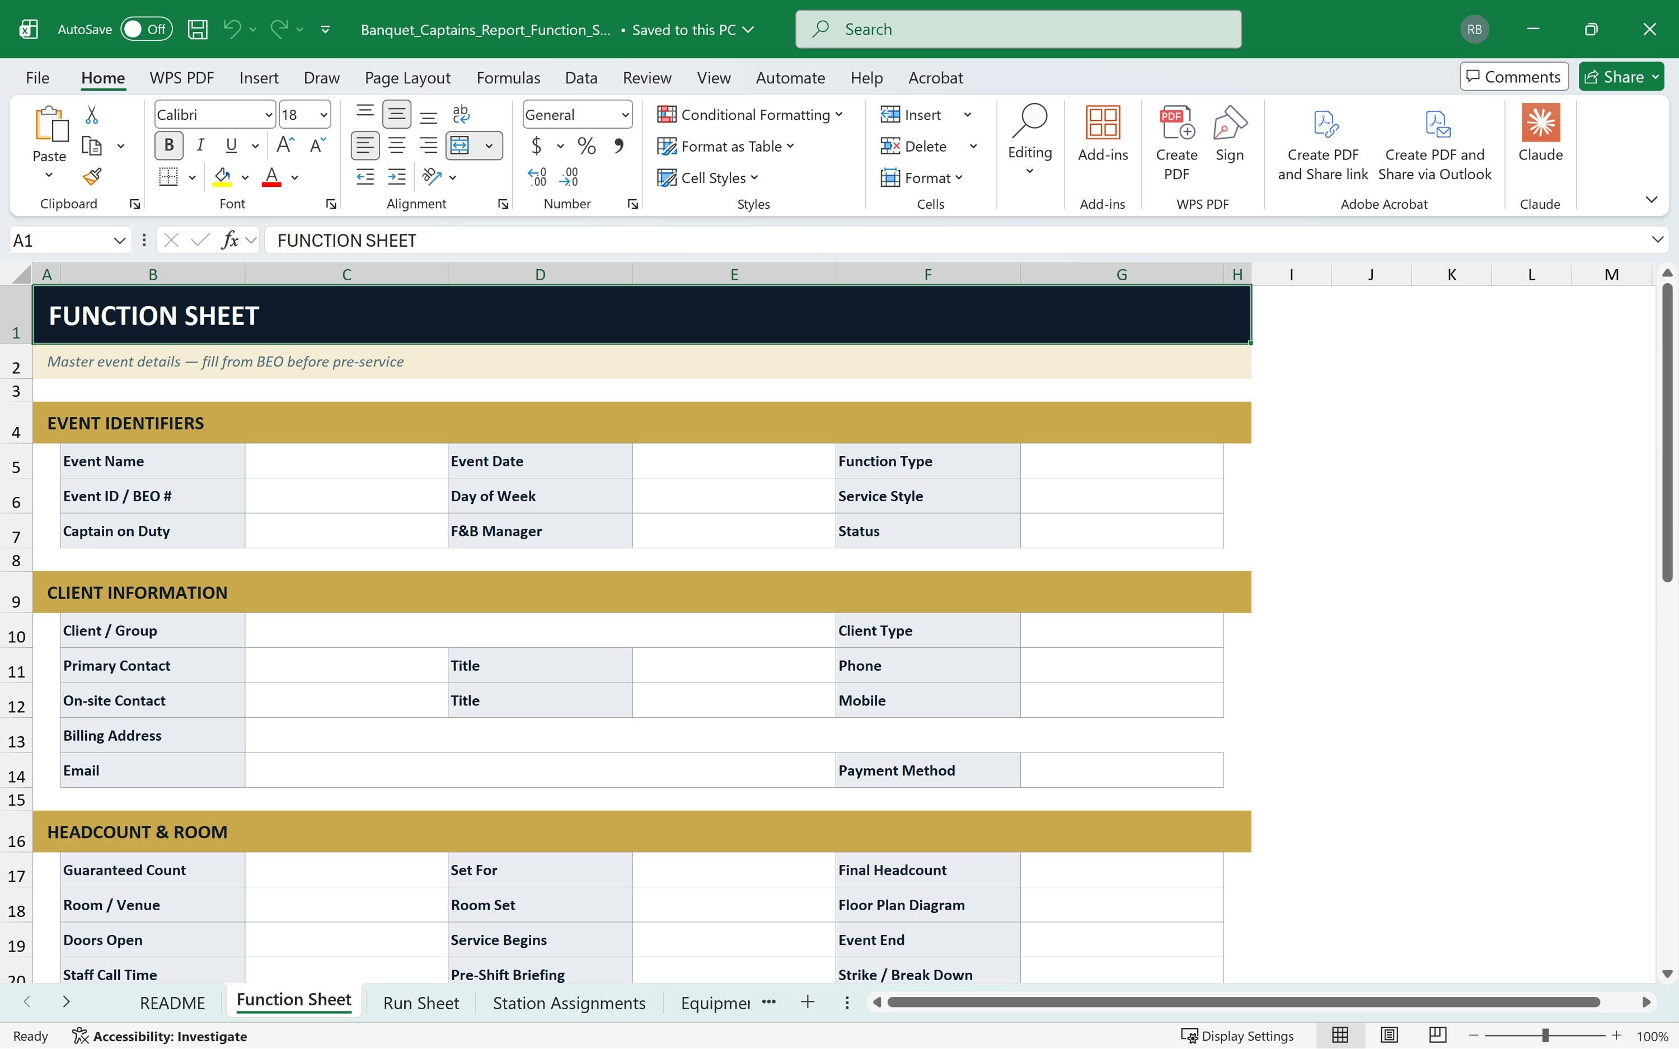The height and width of the screenshot is (1049, 1679).
Task: Click the Insert Function fx icon
Action: pyautogui.click(x=229, y=240)
